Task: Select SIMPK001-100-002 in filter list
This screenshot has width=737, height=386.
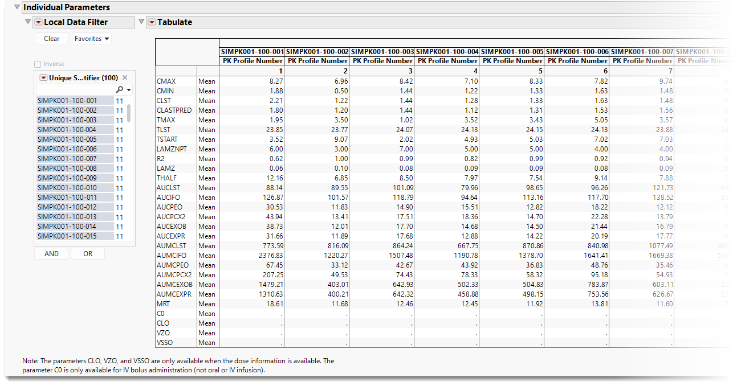Action: tap(75, 110)
